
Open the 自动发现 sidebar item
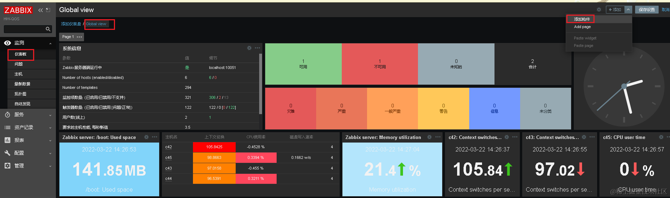tap(31, 104)
